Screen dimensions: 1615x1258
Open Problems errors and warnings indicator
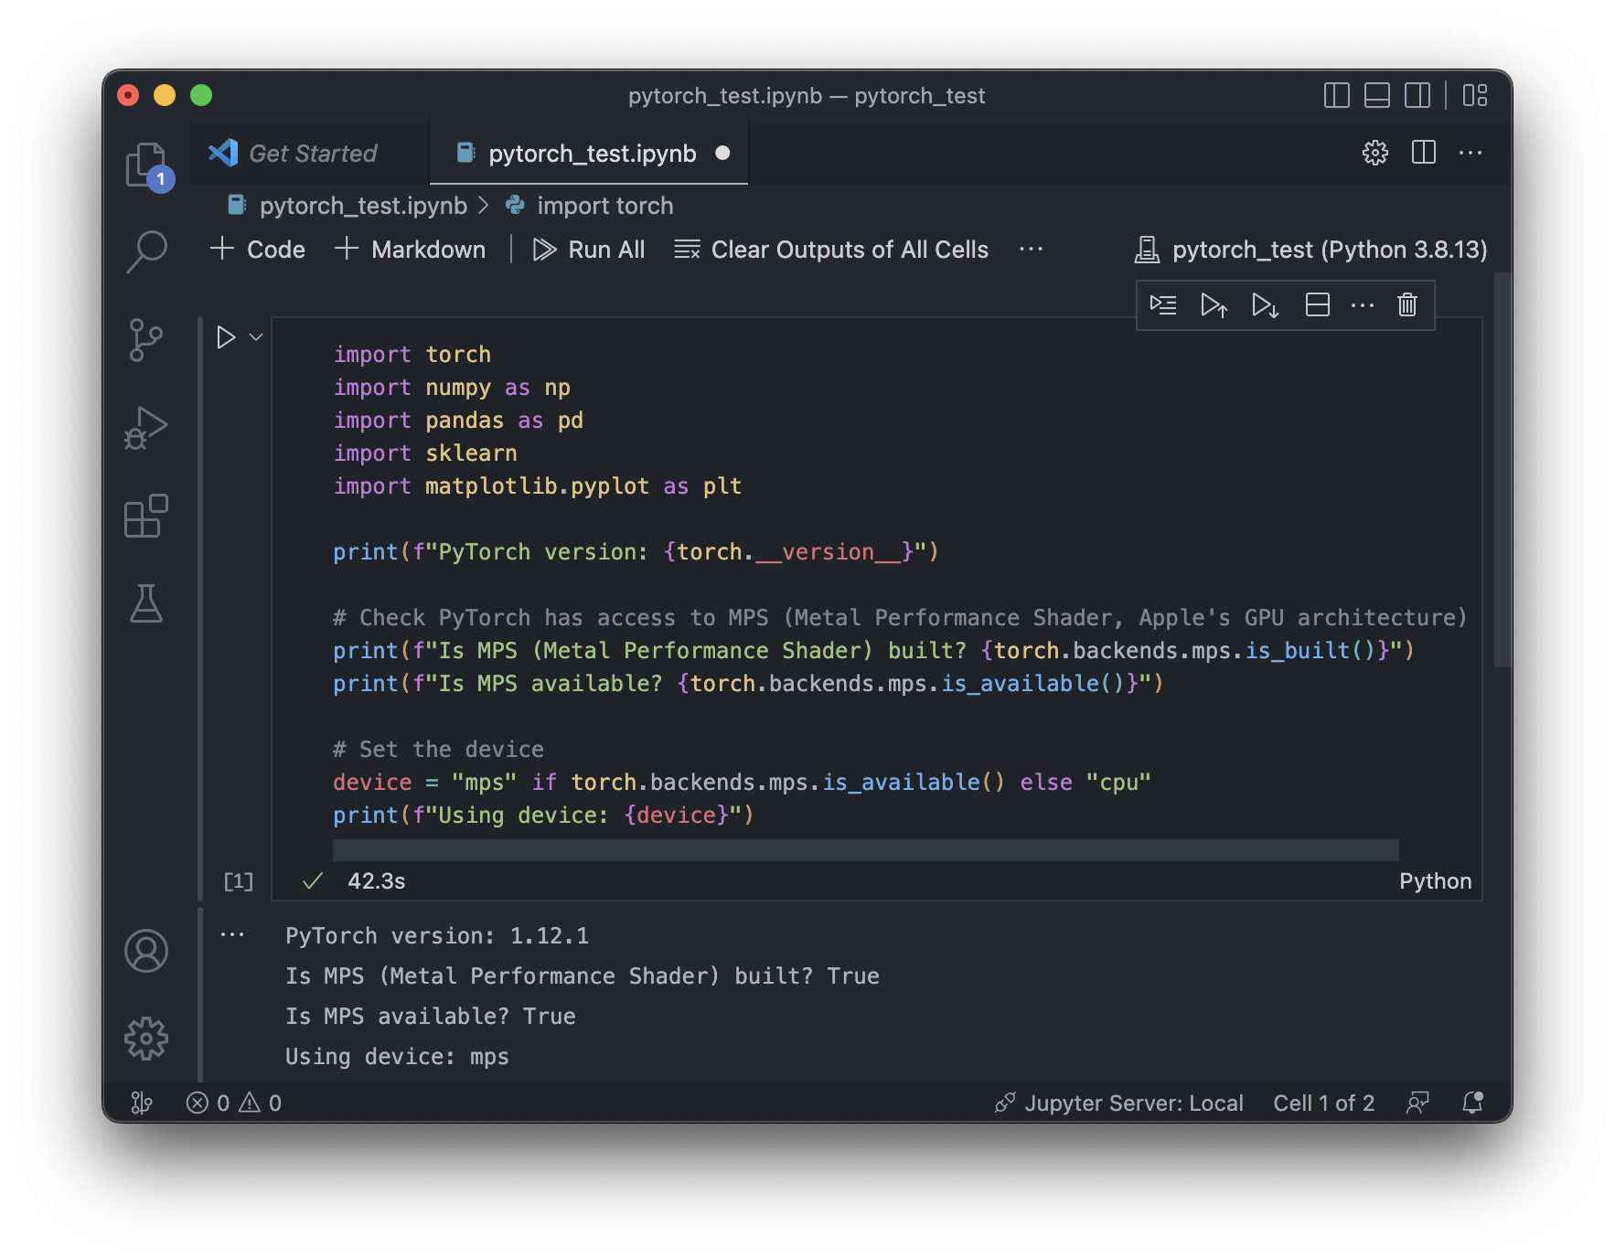coord(233,1103)
